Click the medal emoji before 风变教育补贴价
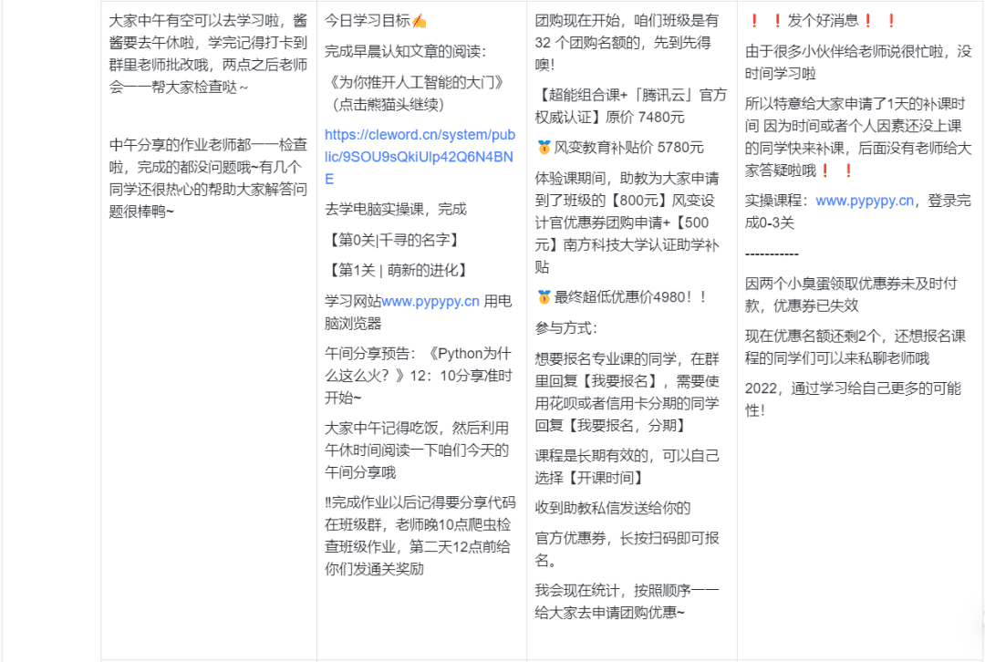Screen dimensions: 985x662 (x=544, y=148)
